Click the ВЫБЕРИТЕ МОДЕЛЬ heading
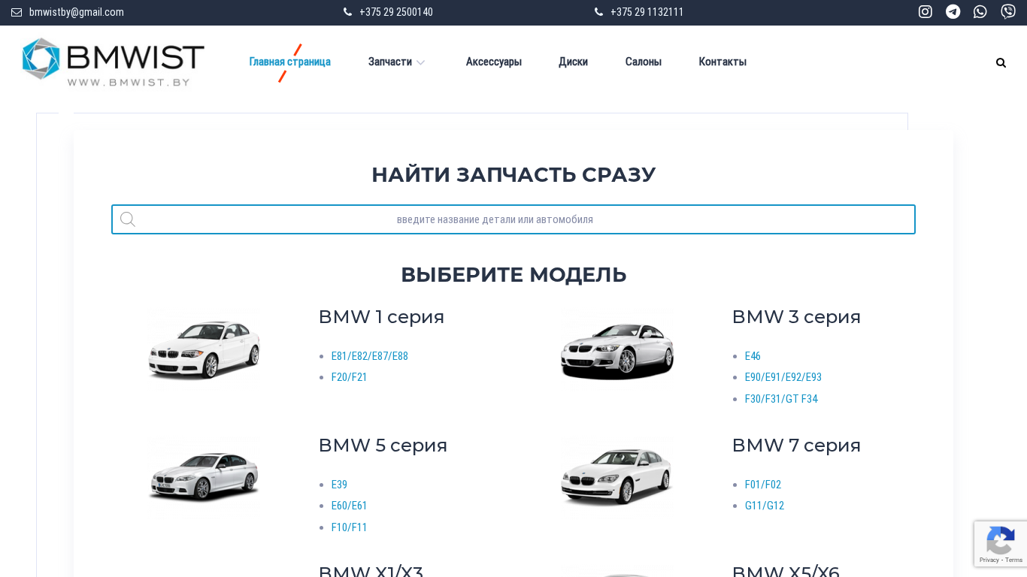Screen dimensions: 1027x577 513,274
